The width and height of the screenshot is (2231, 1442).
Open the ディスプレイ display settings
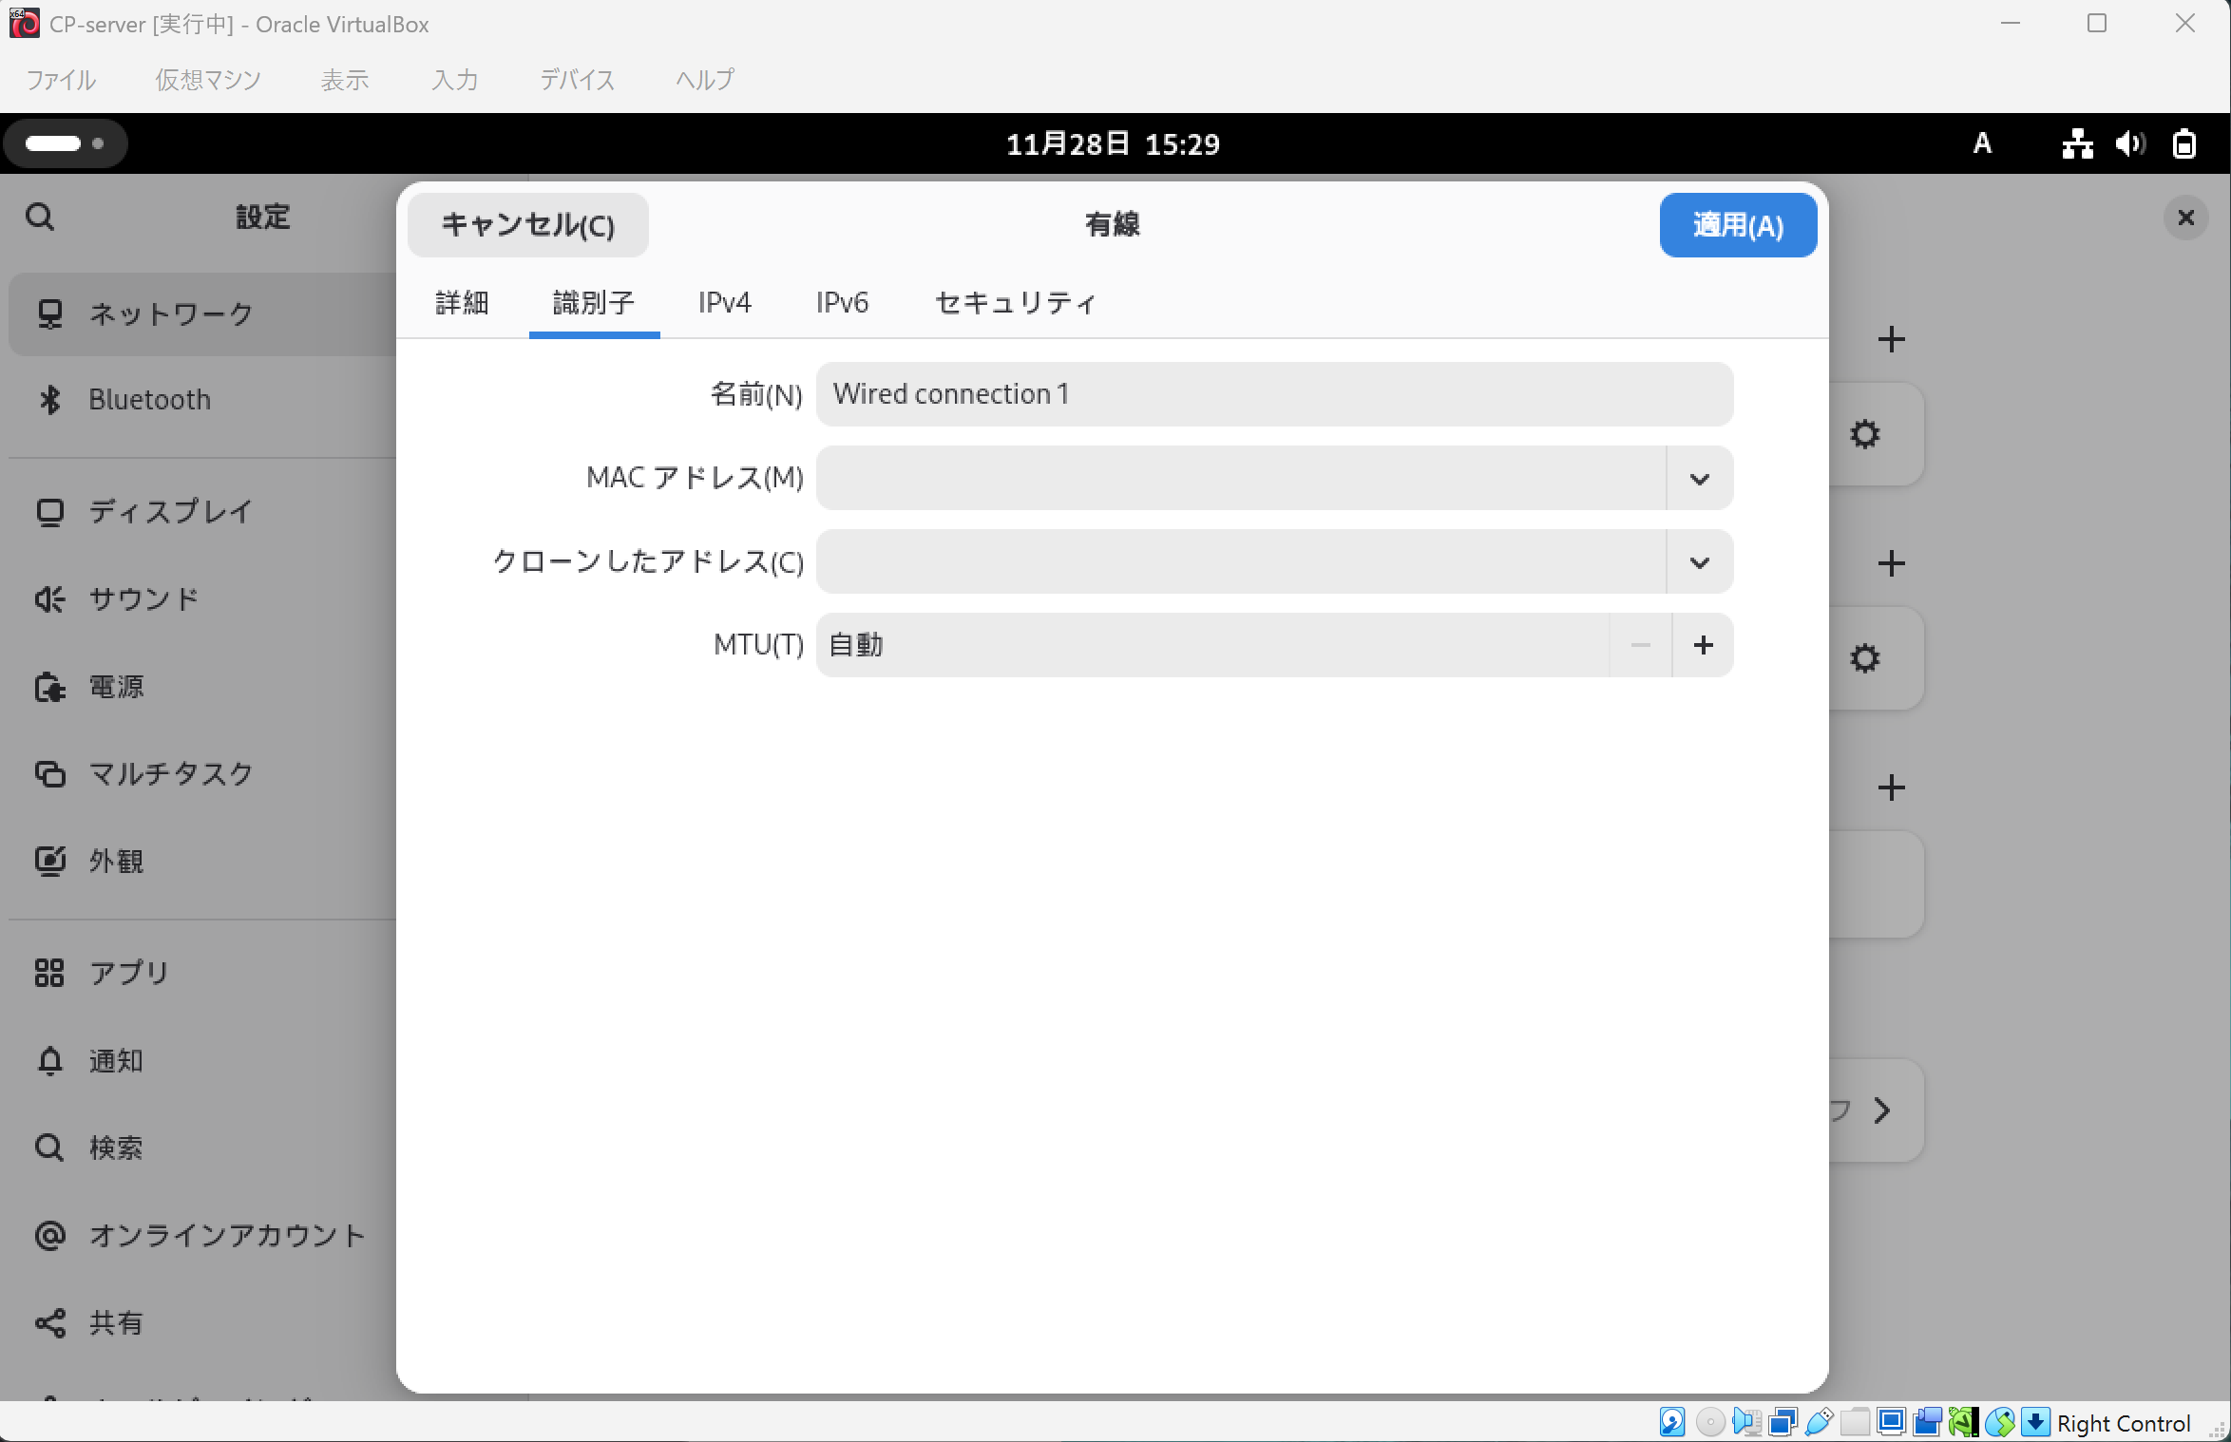pyautogui.click(x=170, y=512)
